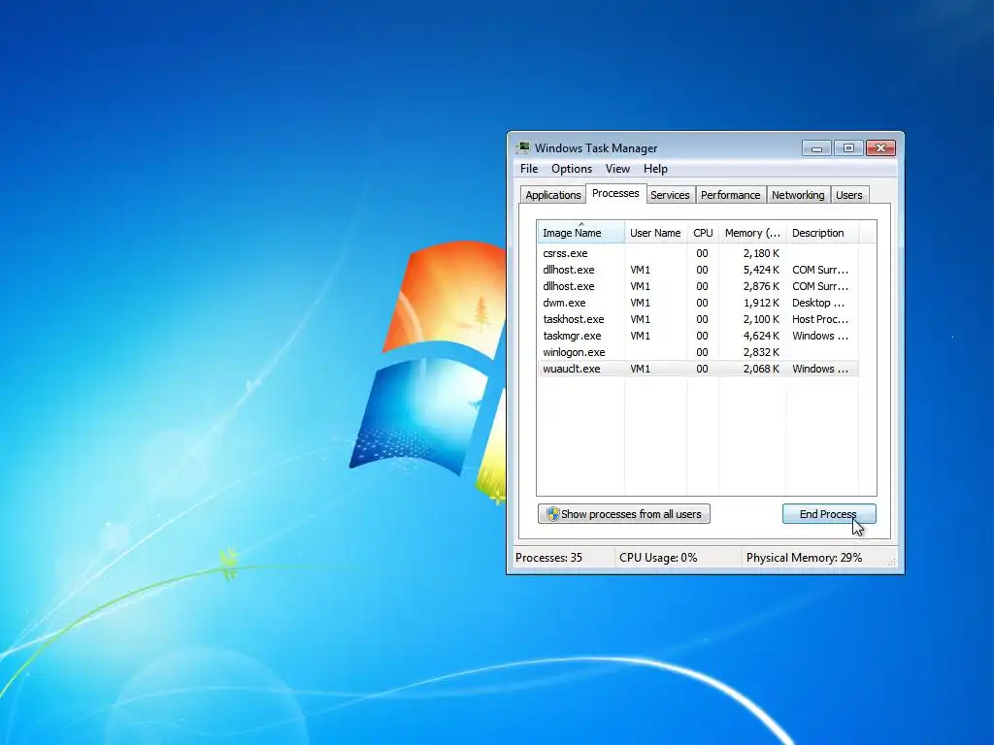Screen dimensions: 994x745
Task: Sort by Memory column header
Action: tap(752, 233)
